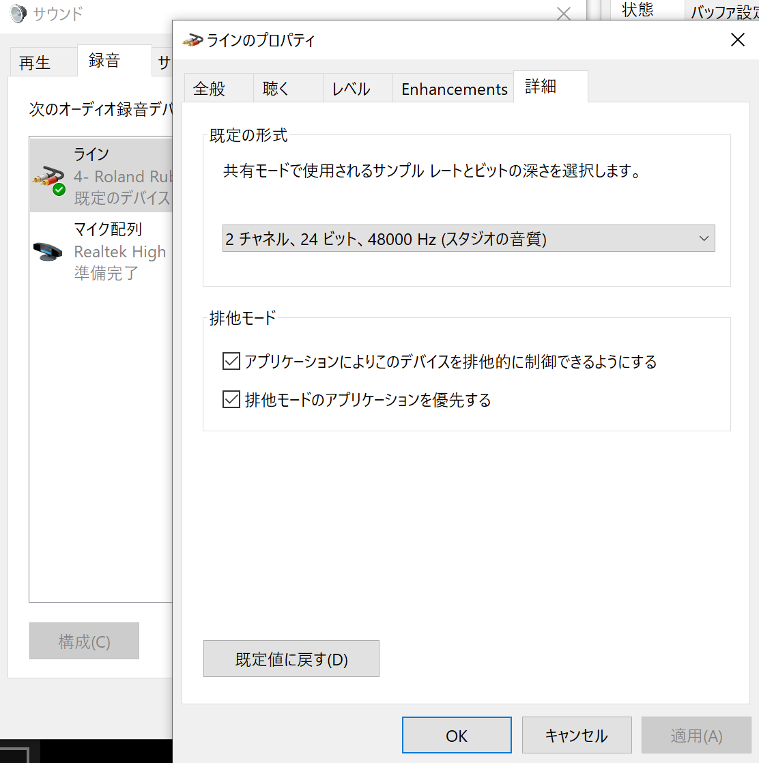Click the RCA cable icon in properties title bar

[x=192, y=40]
